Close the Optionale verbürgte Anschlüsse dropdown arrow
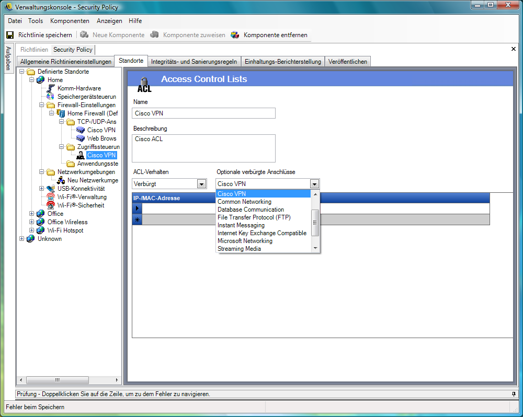523x417 pixels. [x=314, y=184]
